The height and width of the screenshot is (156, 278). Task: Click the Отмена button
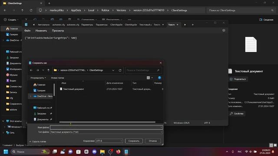152,141
